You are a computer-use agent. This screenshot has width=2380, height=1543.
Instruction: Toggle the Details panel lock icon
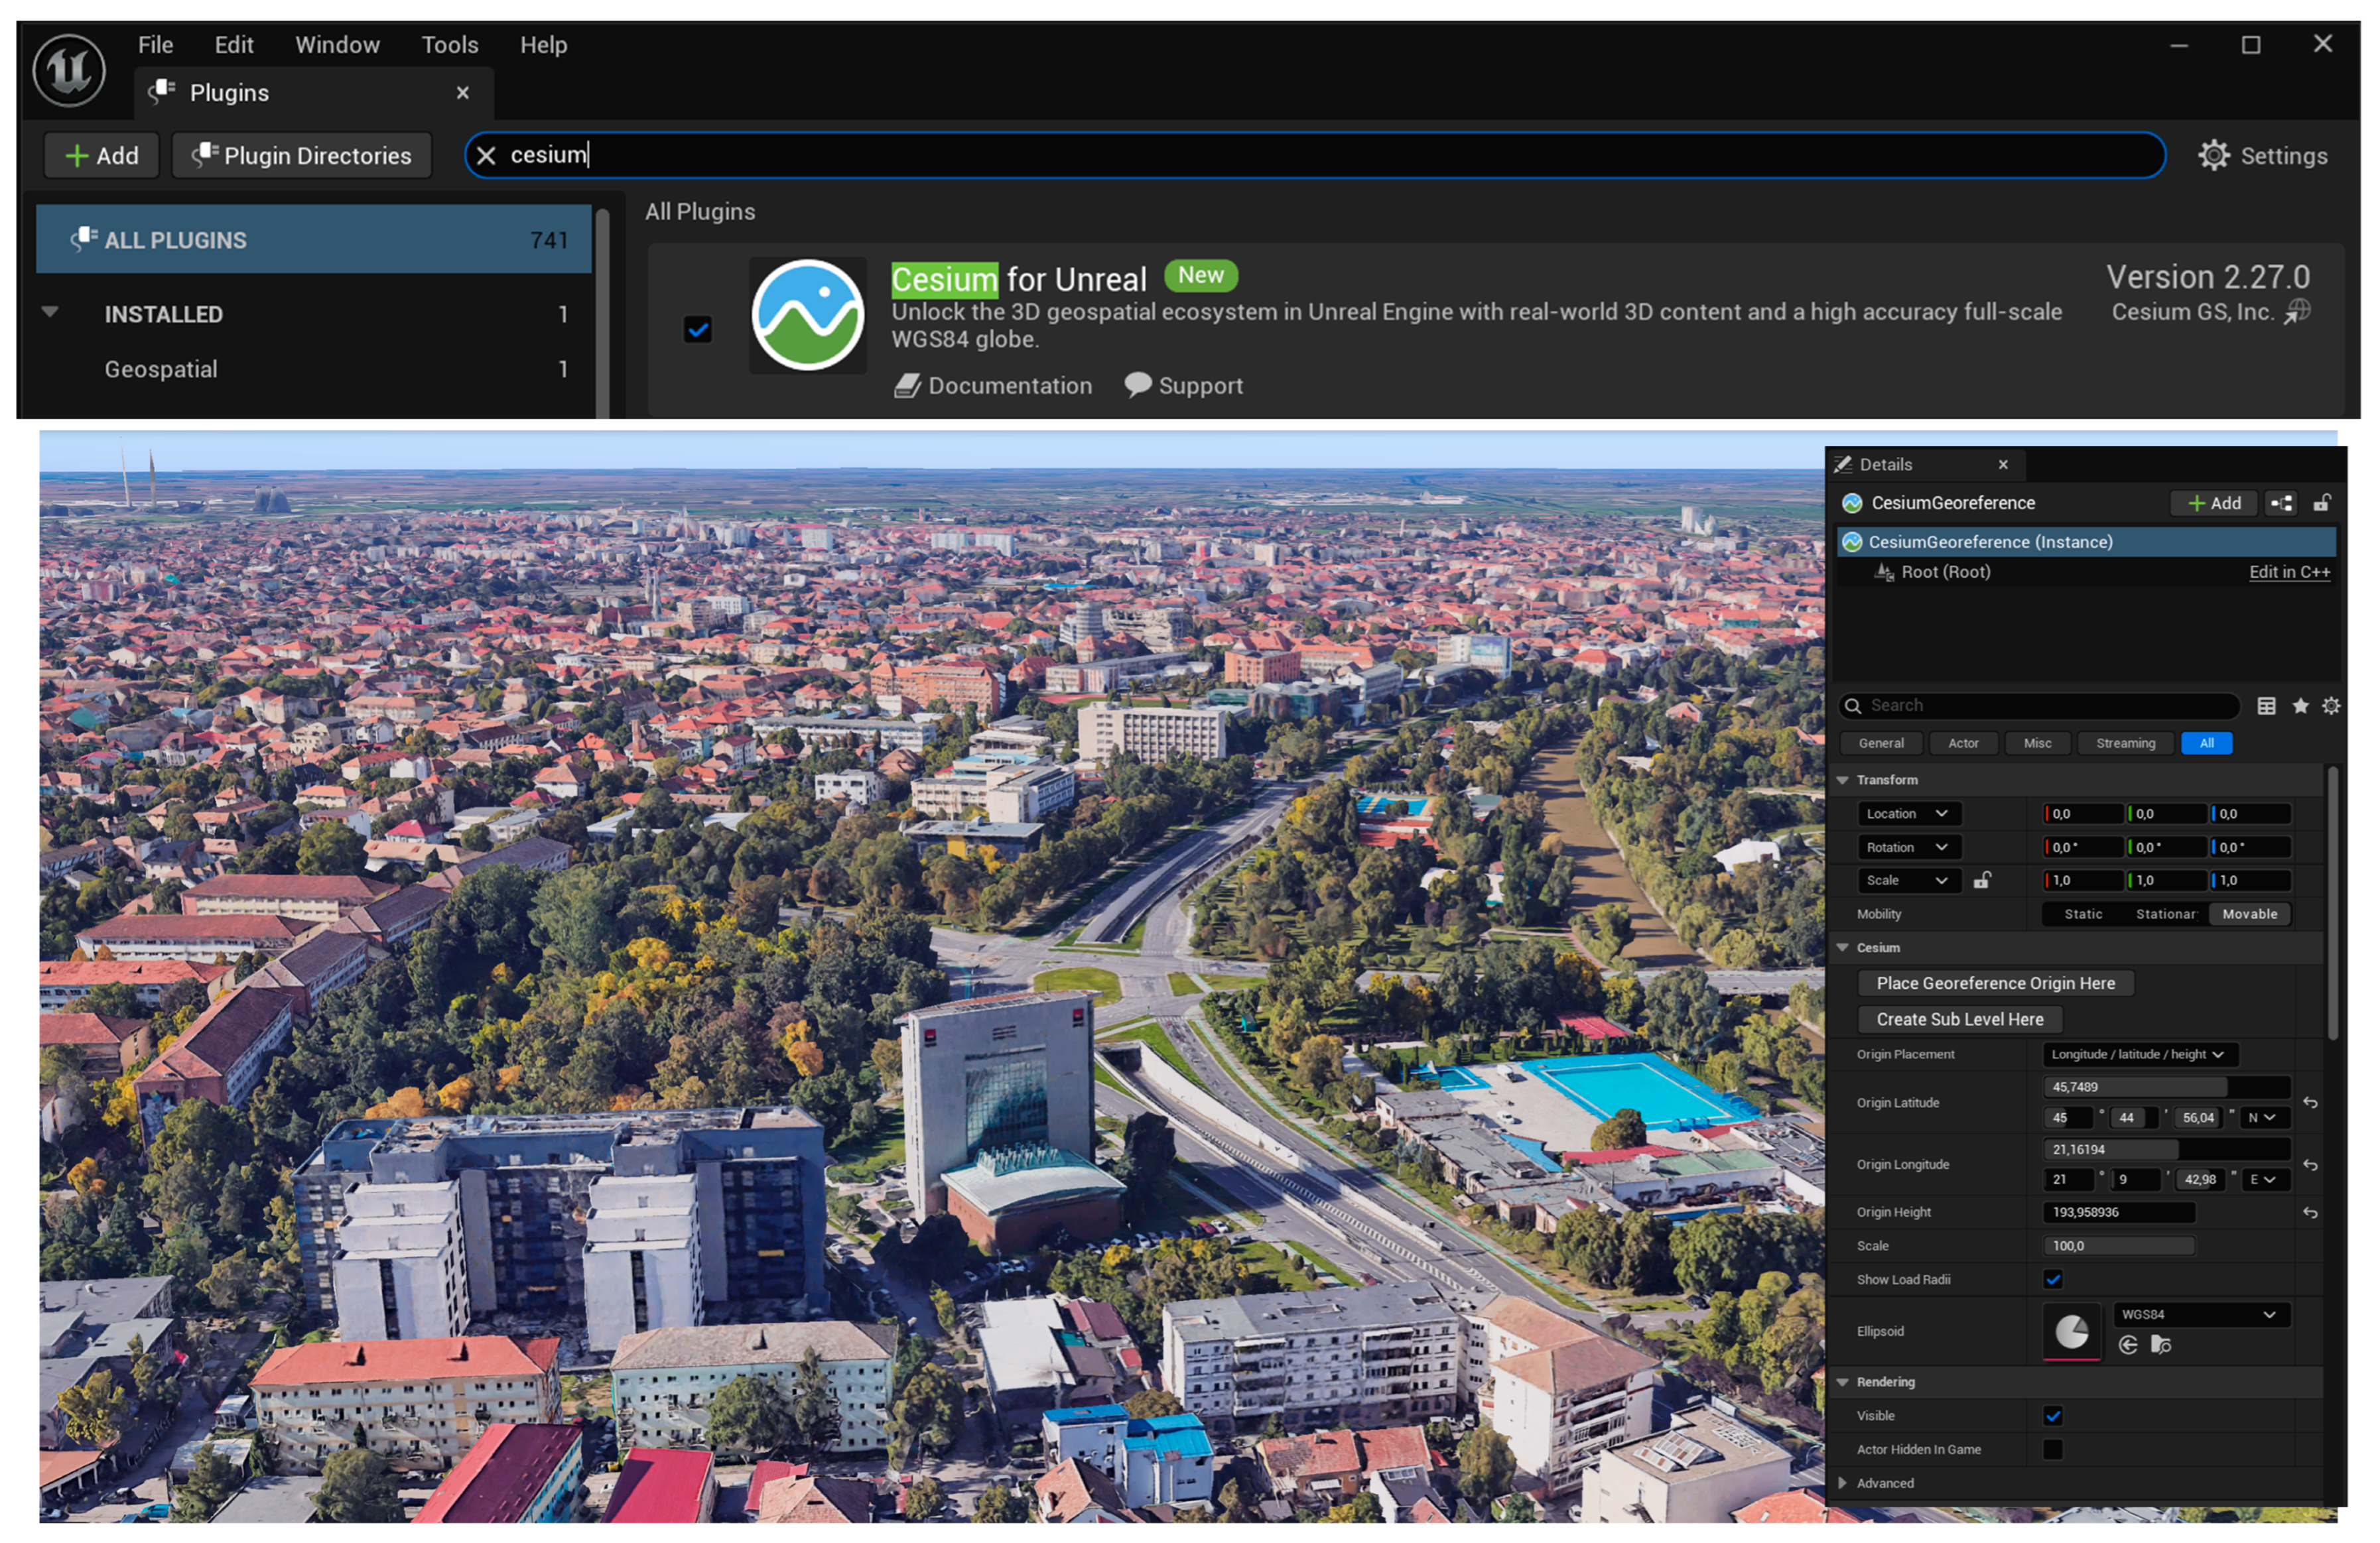[x=2321, y=503]
